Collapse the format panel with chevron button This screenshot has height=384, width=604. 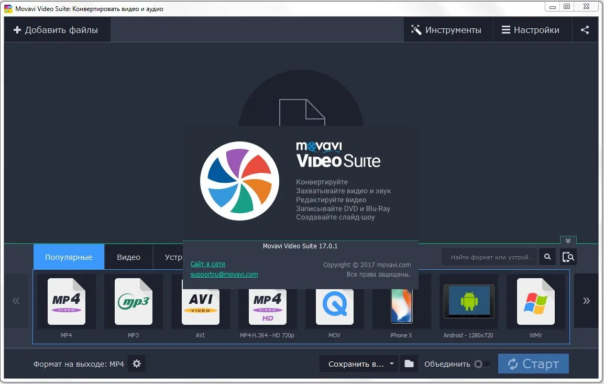568,240
